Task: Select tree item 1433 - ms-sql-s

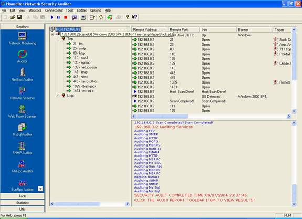Action: tap(83, 91)
